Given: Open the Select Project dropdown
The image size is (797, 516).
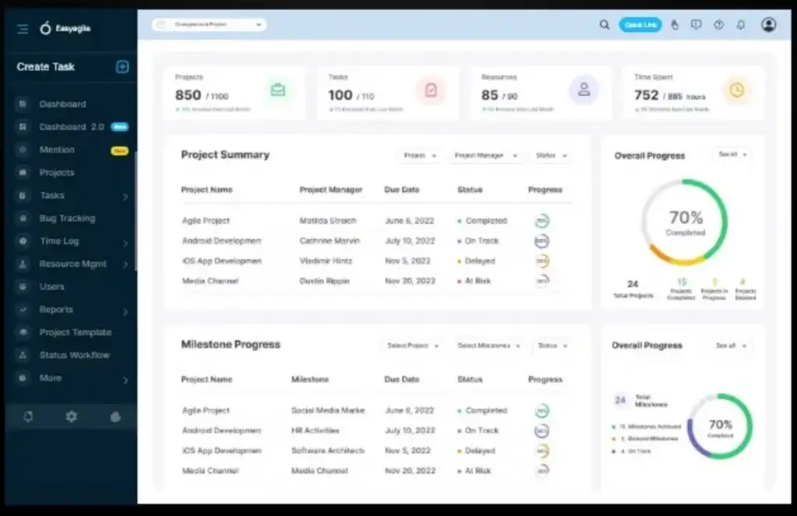Looking at the screenshot, I should point(413,346).
